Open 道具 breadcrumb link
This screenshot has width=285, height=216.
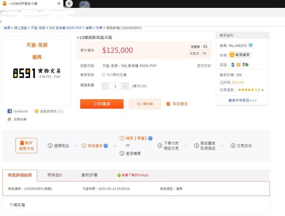89,28
